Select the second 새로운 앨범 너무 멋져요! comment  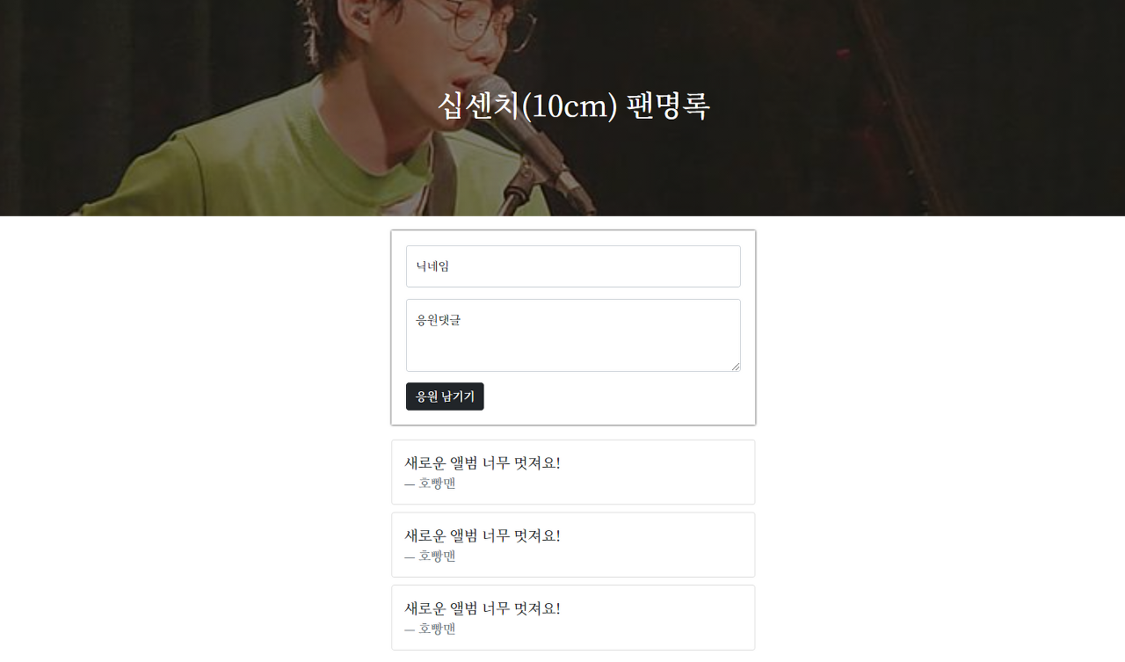(x=483, y=536)
